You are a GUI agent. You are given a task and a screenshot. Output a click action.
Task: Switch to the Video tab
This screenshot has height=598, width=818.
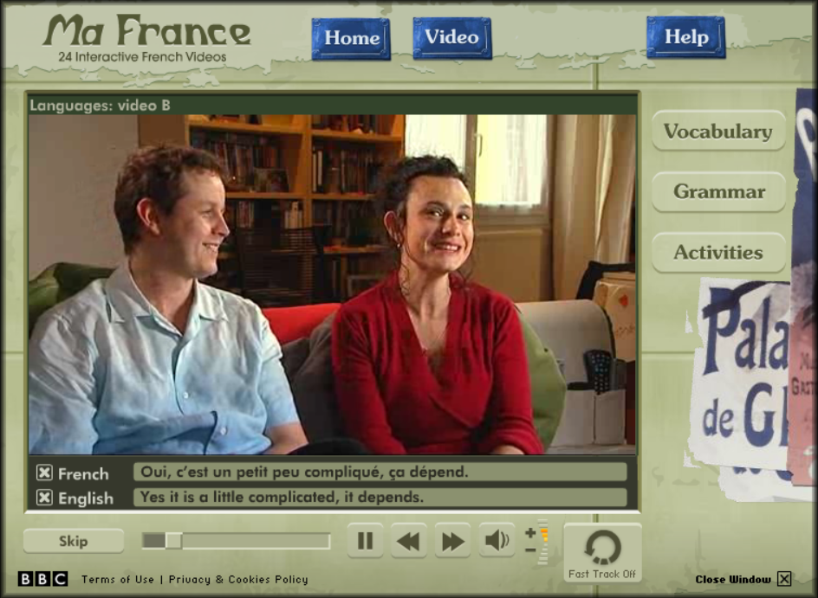click(451, 37)
